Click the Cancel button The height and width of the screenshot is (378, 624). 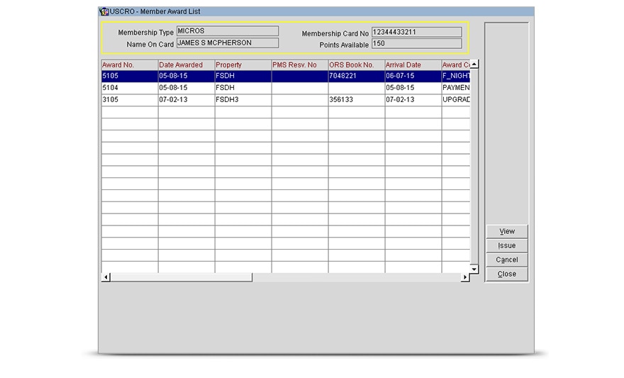tap(507, 260)
